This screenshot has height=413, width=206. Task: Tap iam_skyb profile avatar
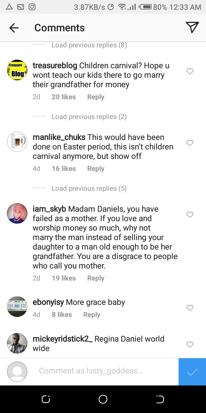point(17,213)
